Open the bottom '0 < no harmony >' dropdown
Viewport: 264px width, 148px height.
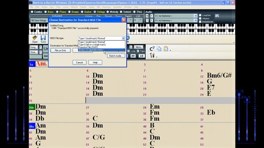(x=195, y=20)
